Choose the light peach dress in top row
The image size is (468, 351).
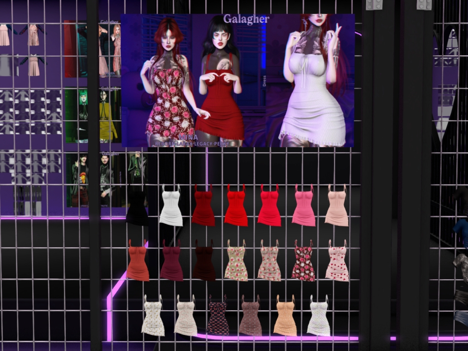click(x=336, y=208)
